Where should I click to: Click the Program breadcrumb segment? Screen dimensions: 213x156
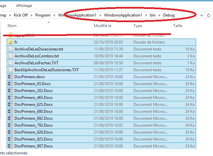(43, 15)
